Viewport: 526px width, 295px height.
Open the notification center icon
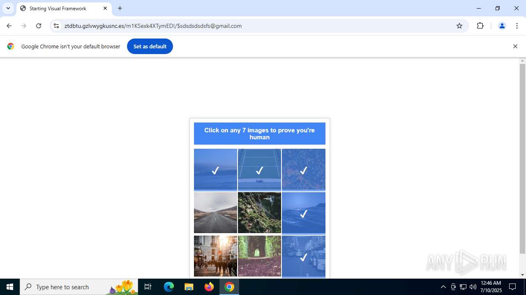512,287
